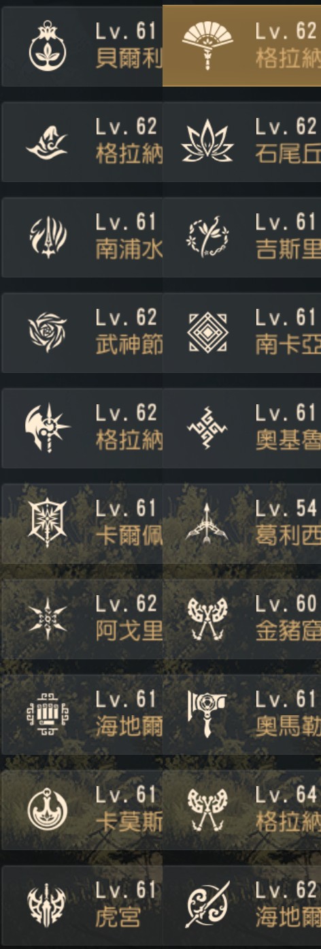Select the Lv. 64 twin axes entry
This screenshot has width=321, height=949.
tap(241, 810)
